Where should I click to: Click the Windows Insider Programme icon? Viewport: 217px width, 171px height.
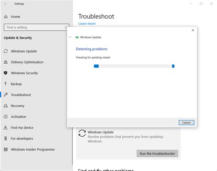click(x=5, y=149)
